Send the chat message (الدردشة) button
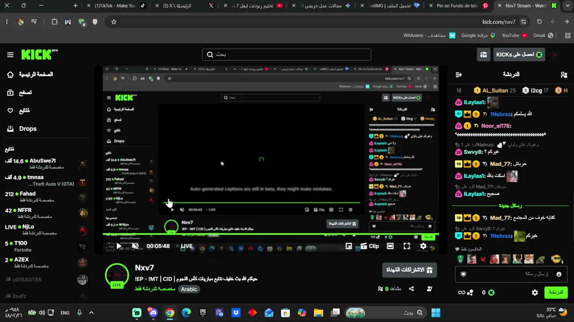574x322 pixels. coord(556,292)
